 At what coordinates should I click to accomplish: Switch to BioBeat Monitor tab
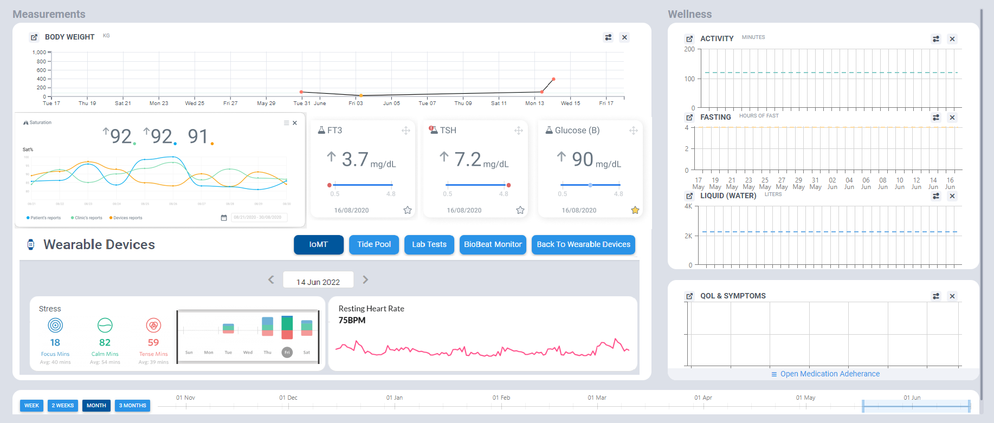(493, 245)
